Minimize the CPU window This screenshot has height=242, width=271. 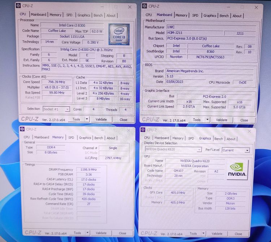pyautogui.click(x=102, y=7)
